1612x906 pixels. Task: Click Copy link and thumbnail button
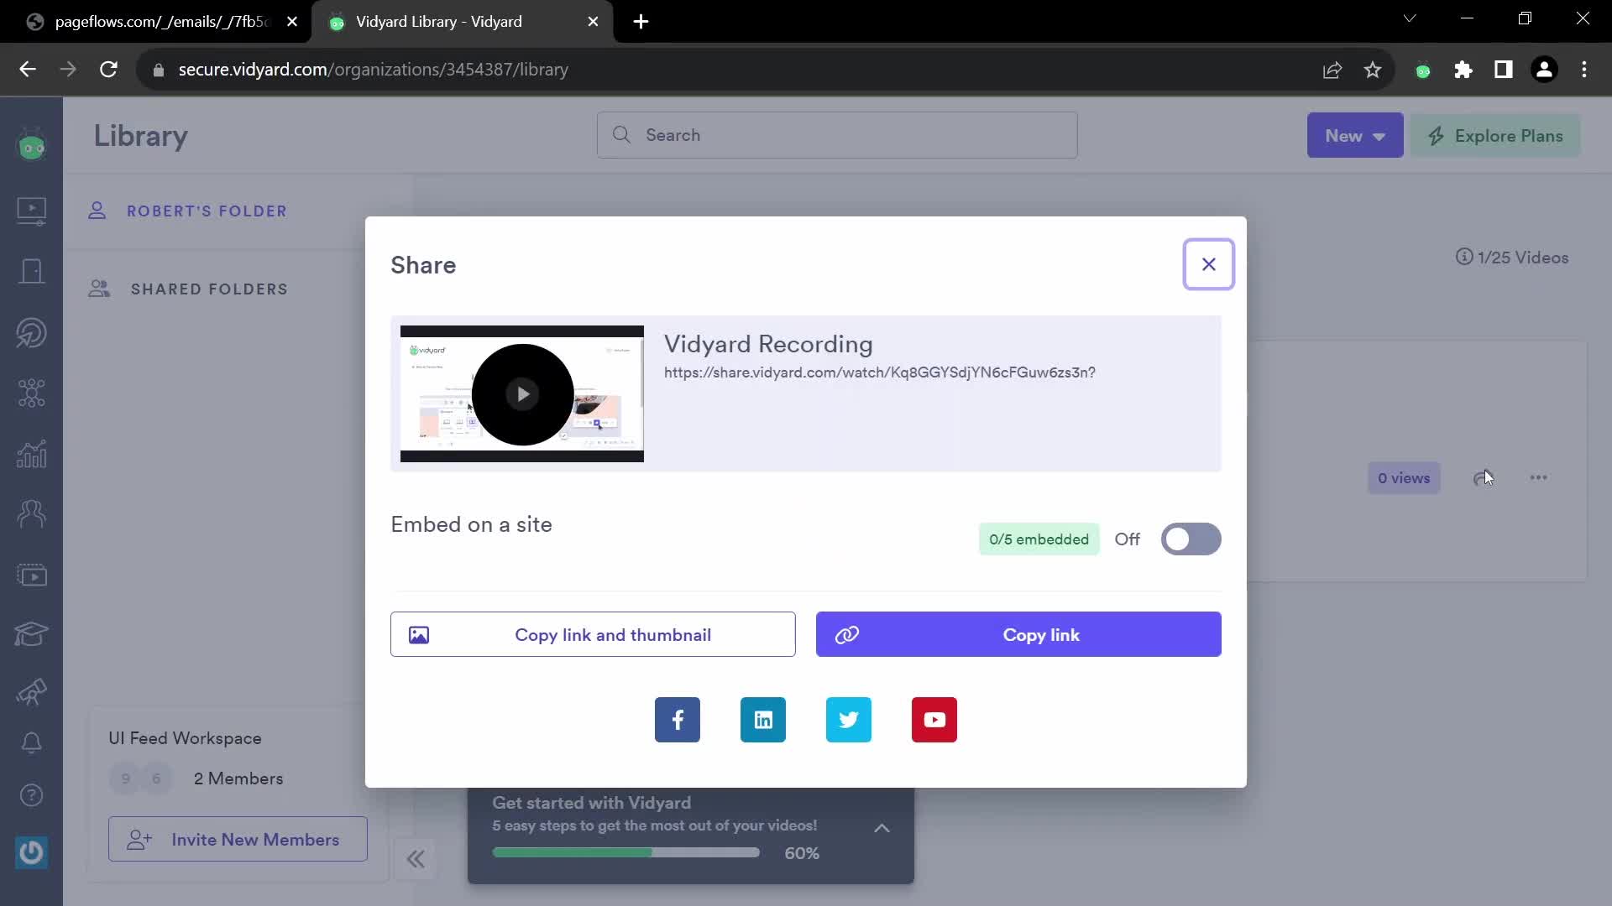[x=593, y=634]
